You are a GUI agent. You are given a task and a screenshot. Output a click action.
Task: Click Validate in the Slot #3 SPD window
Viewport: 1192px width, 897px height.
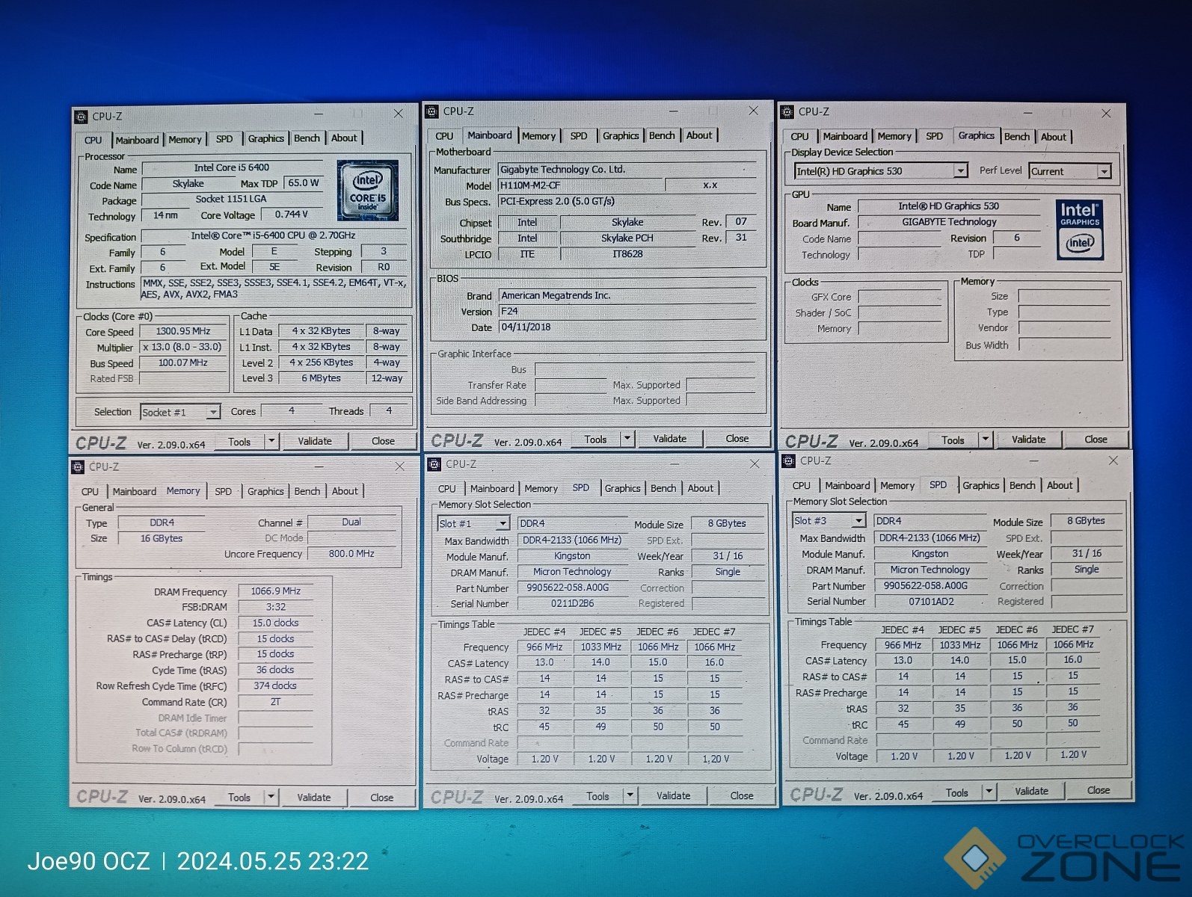tap(1031, 791)
